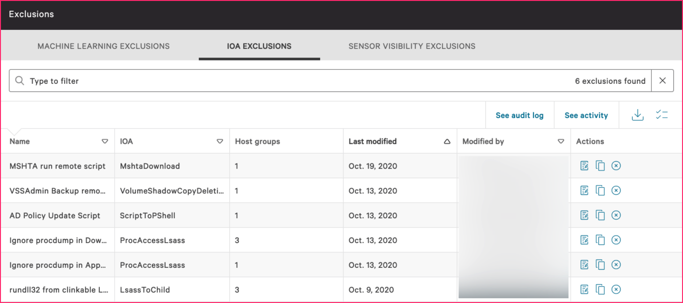Screen dimensions: 683x303
Task: Open See activity link
Action: point(586,115)
